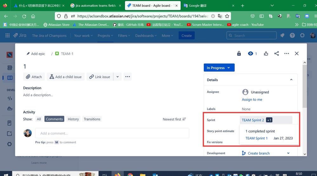317x176 pixels.
Task: Expand the link issue dropdown arrow
Action: click(x=117, y=77)
